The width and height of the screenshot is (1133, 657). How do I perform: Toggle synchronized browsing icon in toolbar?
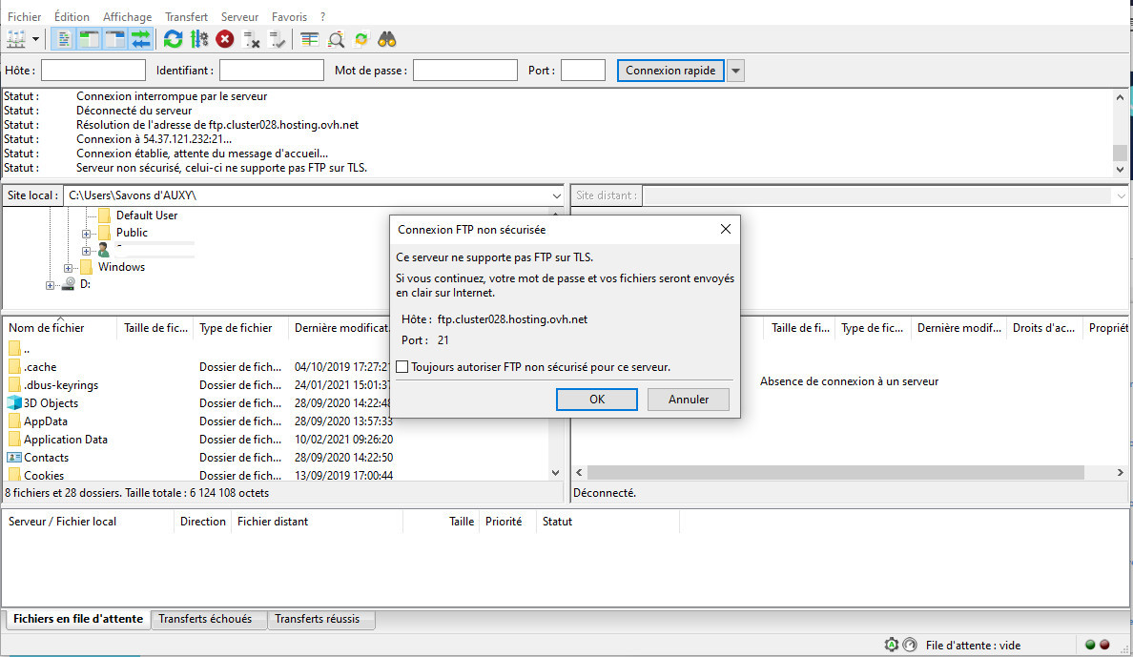click(361, 39)
